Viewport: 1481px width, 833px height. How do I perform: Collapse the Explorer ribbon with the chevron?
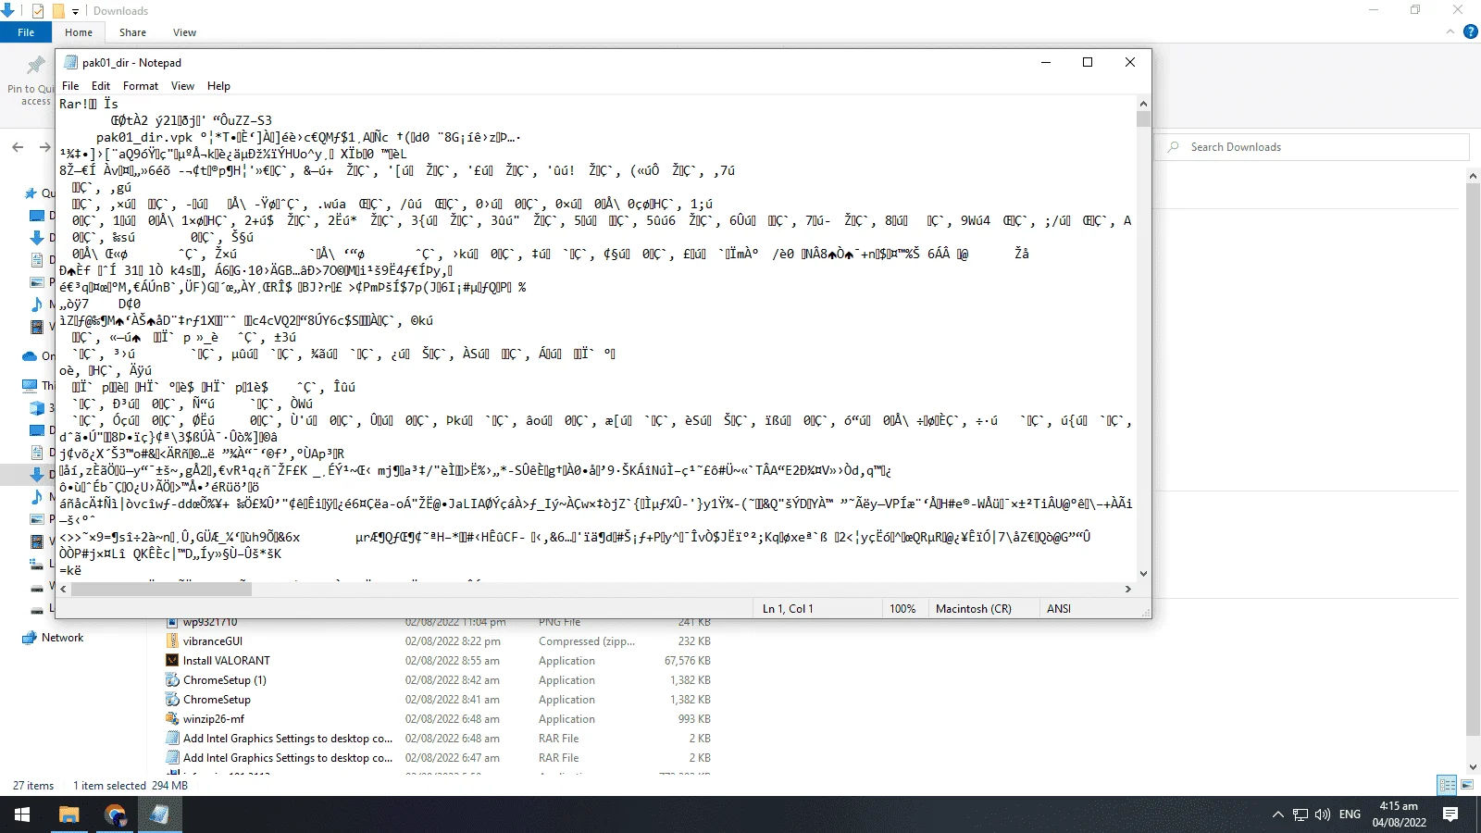(1450, 31)
